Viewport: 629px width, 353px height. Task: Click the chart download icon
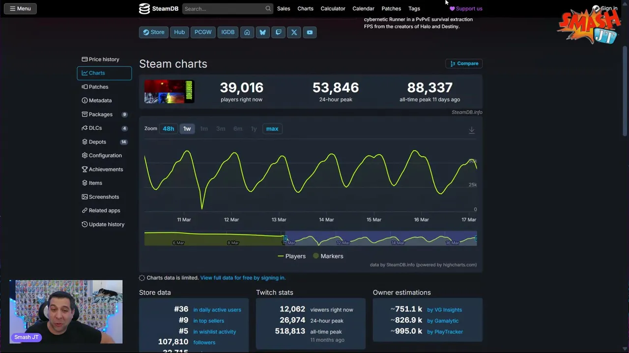pos(471,130)
